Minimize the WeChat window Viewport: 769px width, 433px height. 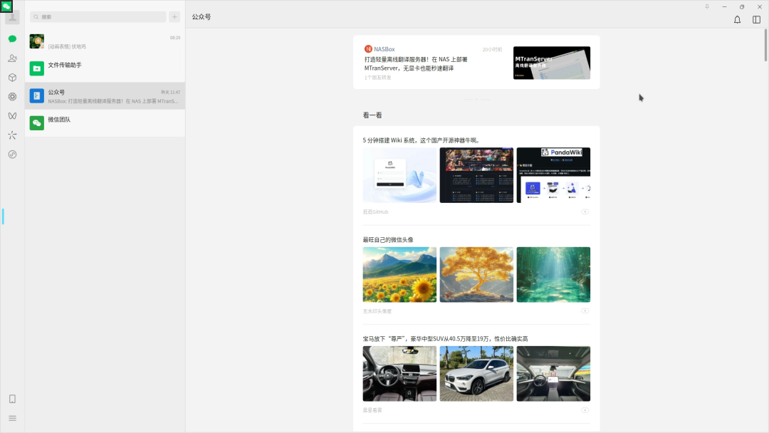(x=724, y=7)
